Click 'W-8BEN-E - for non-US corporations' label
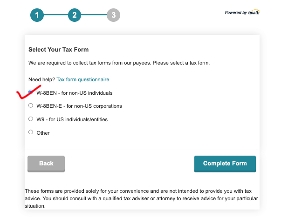281x223 pixels. [x=79, y=106]
